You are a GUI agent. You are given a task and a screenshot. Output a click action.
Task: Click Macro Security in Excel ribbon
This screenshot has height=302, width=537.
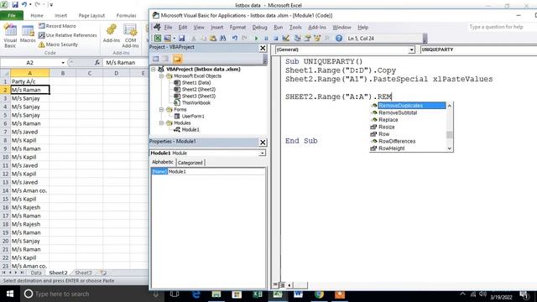(x=58, y=44)
